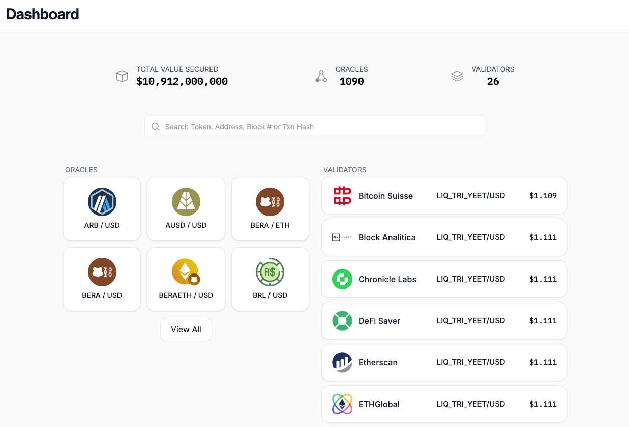This screenshot has height=427, width=629.
Task: Click the validators stacked layers icon
Action: (x=457, y=76)
